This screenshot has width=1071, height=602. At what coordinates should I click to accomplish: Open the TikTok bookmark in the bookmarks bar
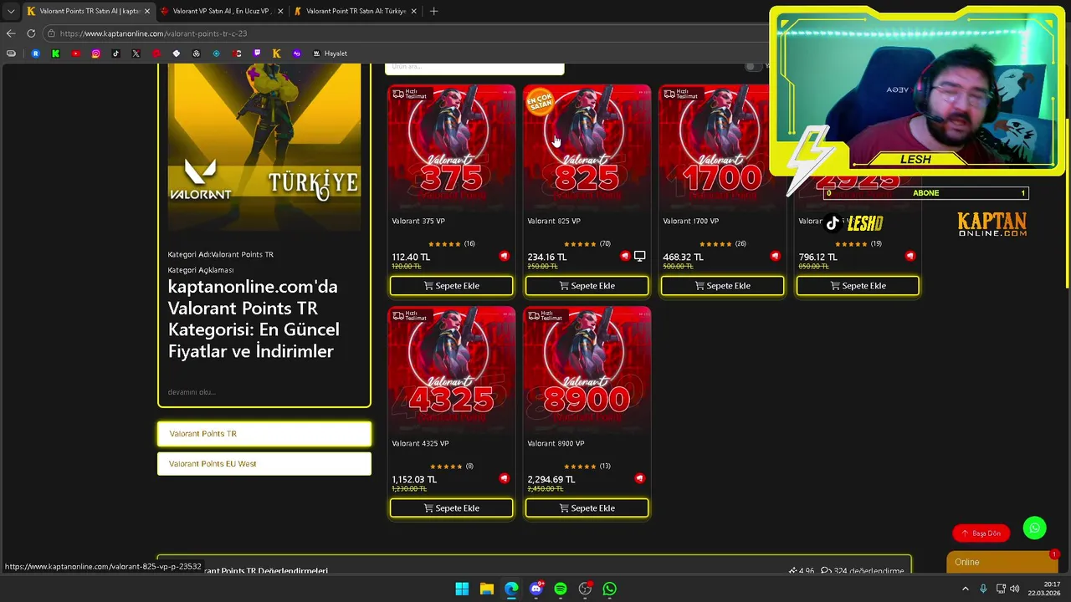(x=115, y=54)
